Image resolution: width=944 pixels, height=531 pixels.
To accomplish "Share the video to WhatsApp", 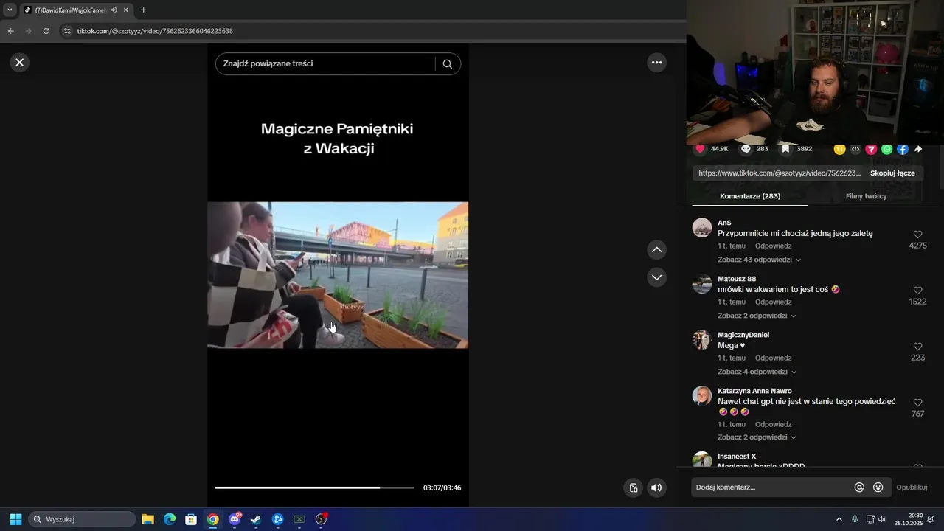I will pyautogui.click(x=886, y=149).
